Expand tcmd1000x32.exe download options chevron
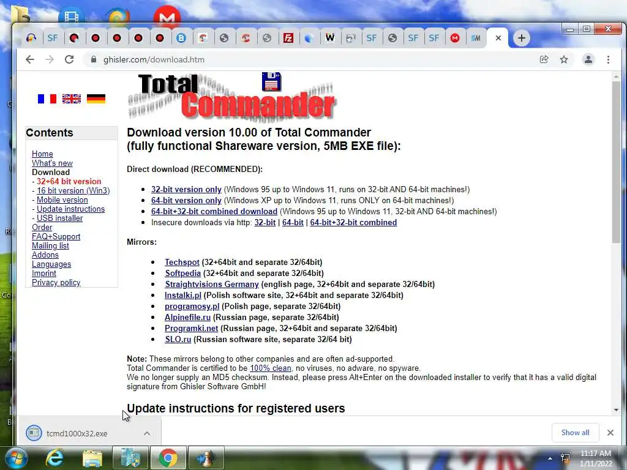The image size is (627, 470). (147, 433)
